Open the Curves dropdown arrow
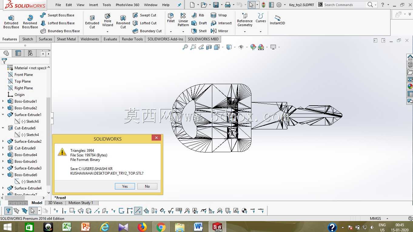 pos(260,32)
